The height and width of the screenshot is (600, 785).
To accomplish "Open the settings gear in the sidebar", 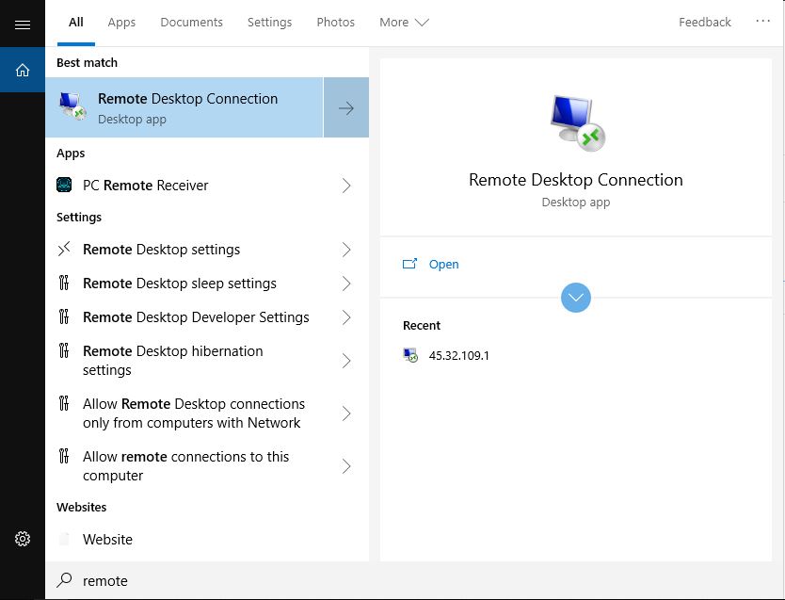I will [x=23, y=539].
